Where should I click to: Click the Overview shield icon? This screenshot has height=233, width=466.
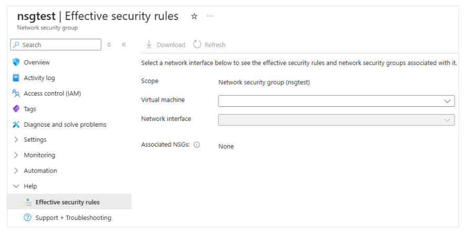click(x=16, y=62)
